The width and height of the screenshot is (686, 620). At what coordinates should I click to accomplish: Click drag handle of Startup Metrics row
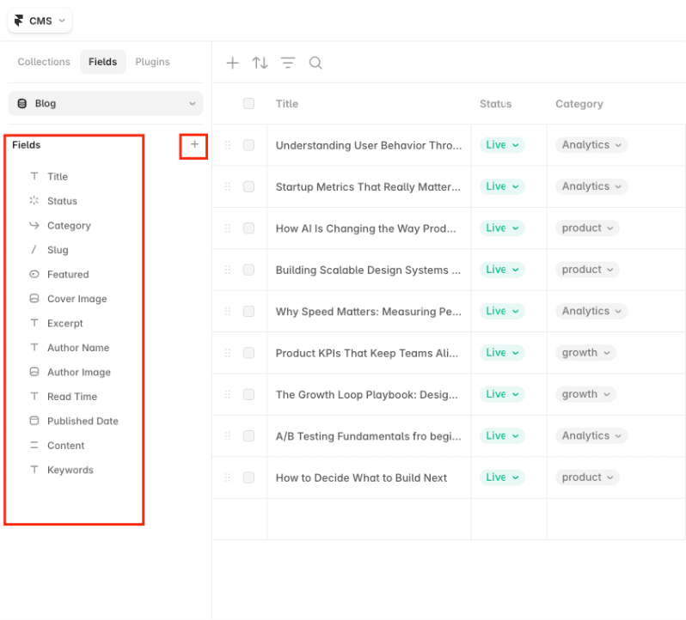pos(228,186)
